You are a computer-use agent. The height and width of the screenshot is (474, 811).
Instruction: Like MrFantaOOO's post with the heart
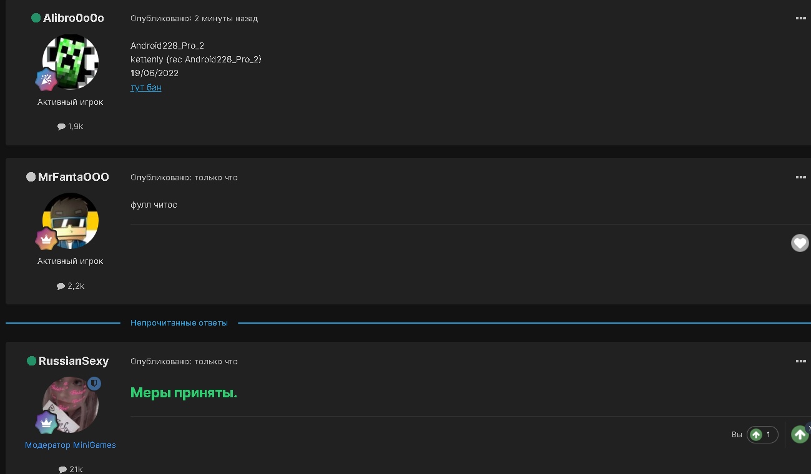click(x=800, y=243)
